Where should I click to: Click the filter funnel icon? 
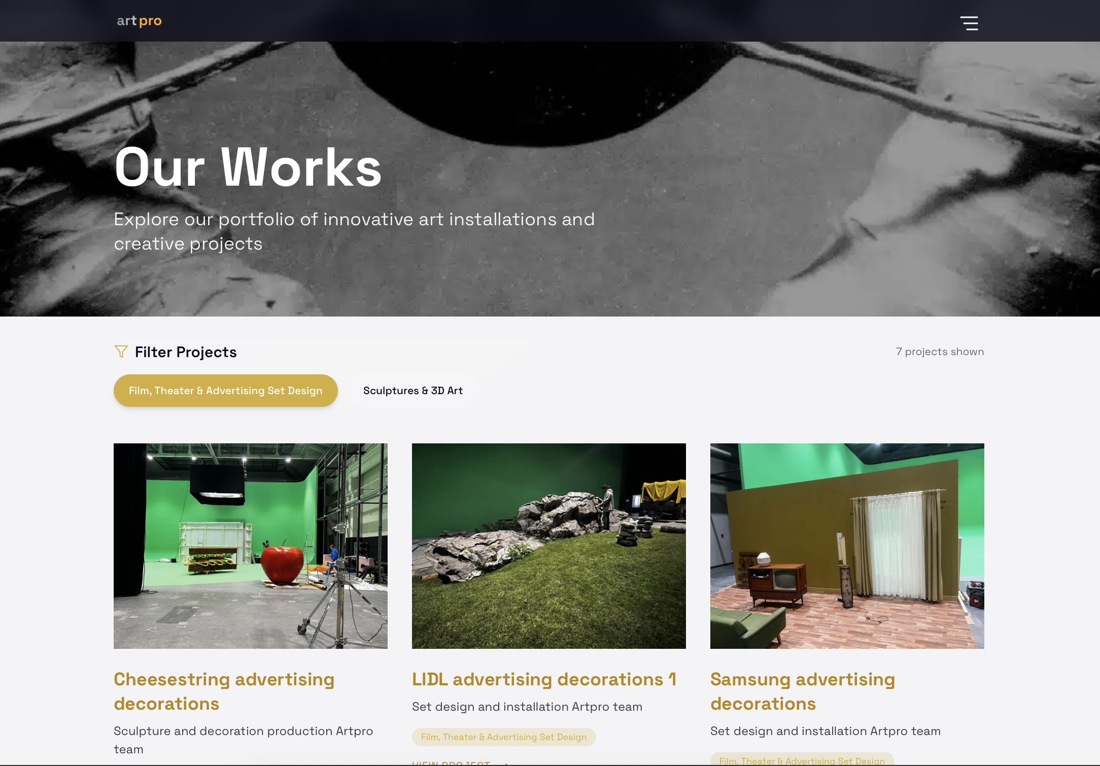click(x=121, y=352)
